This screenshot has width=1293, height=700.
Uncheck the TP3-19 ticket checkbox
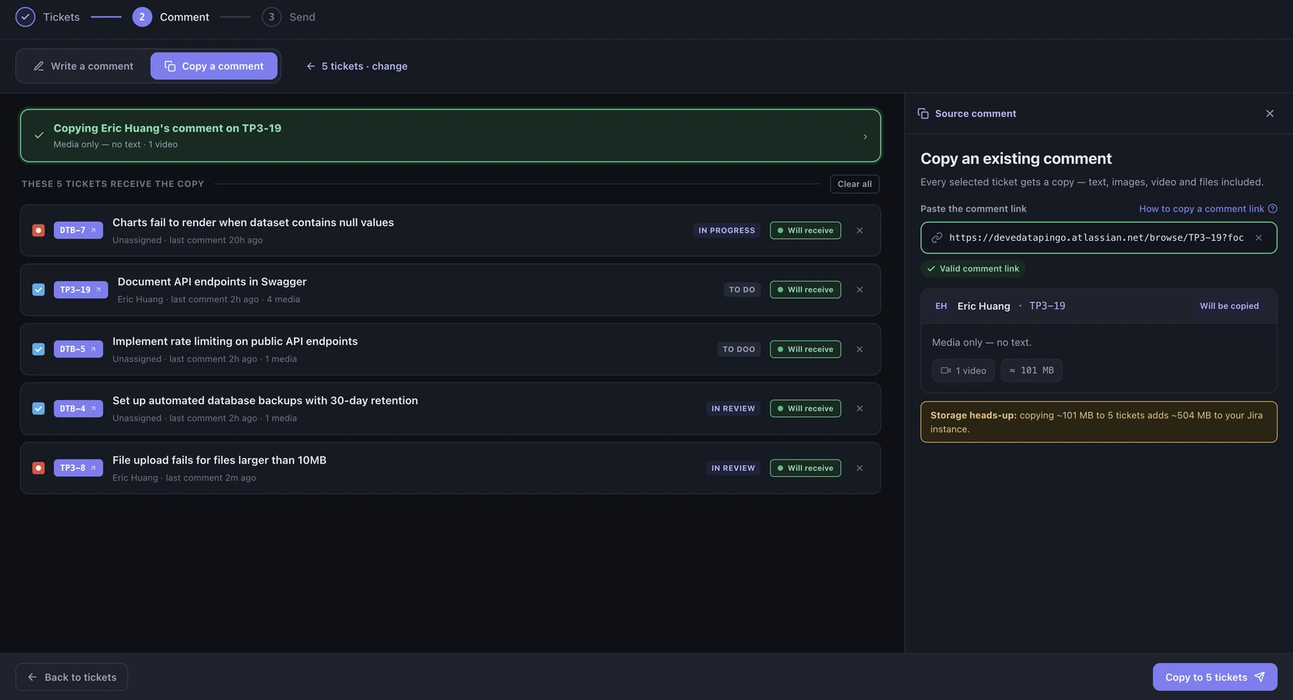tap(38, 289)
